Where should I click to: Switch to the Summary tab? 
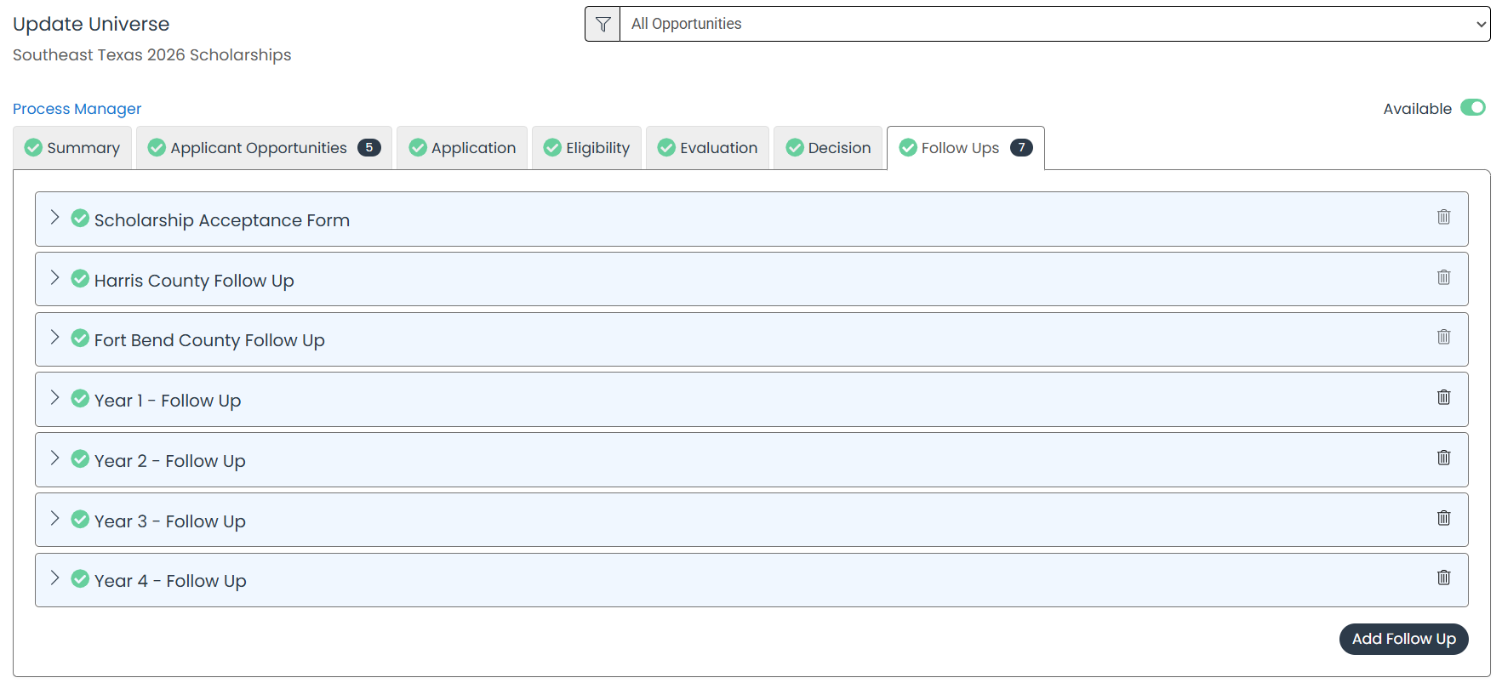click(x=72, y=148)
